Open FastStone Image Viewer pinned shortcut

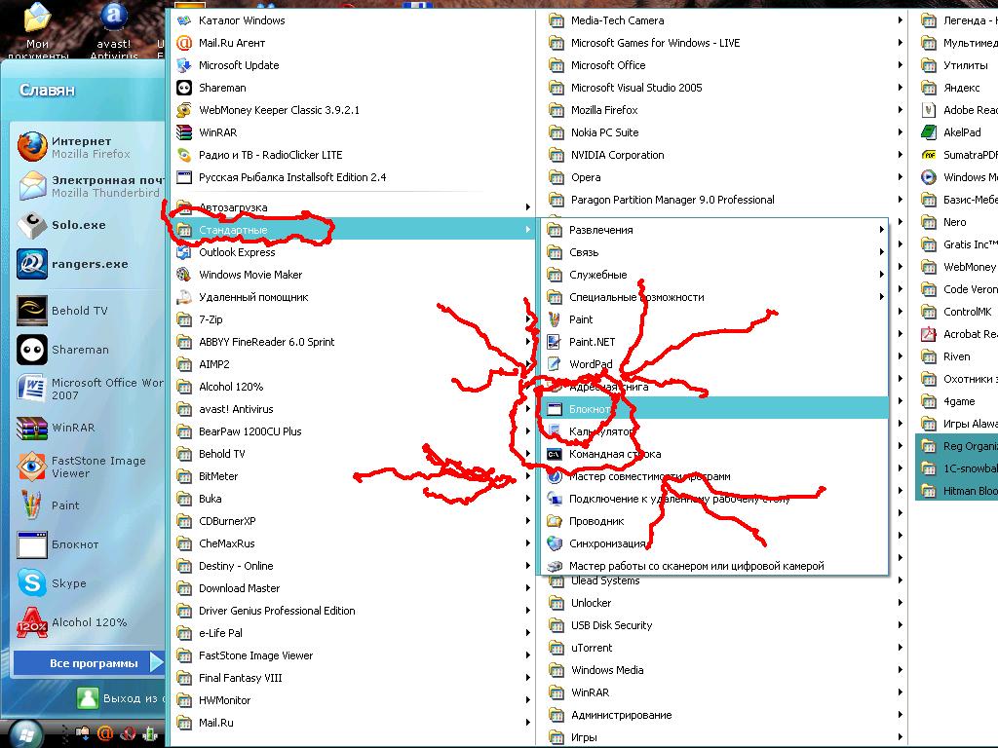[x=32, y=467]
